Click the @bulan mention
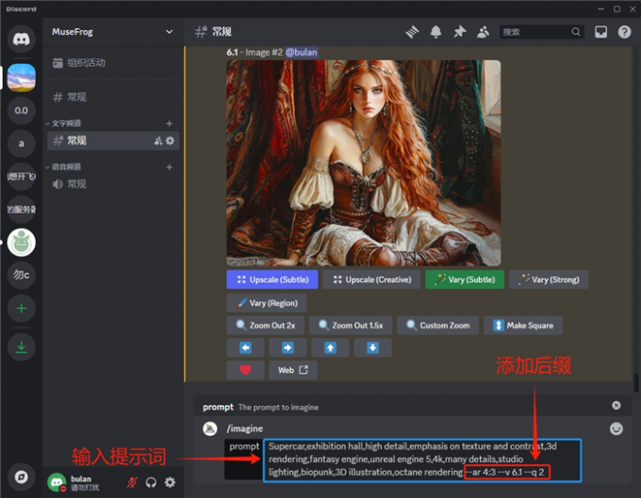 (x=302, y=53)
